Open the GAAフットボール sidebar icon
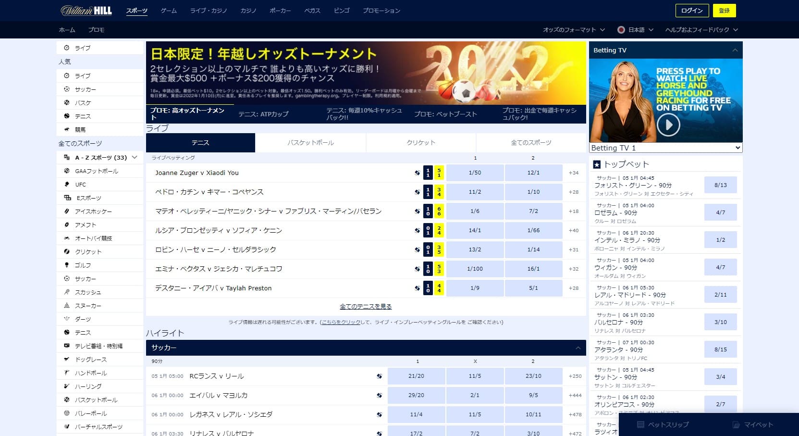This screenshot has height=436, width=799. click(x=66, y=171)
